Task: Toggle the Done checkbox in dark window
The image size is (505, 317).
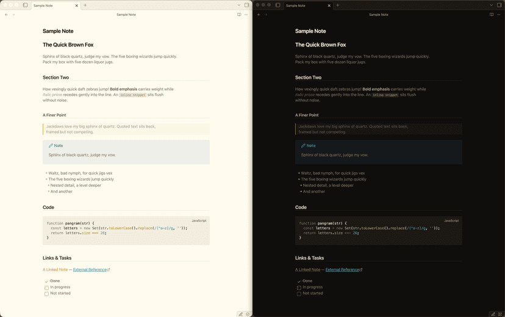Action: 299,281
